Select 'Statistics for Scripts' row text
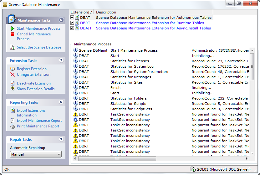 pos(128,104)
